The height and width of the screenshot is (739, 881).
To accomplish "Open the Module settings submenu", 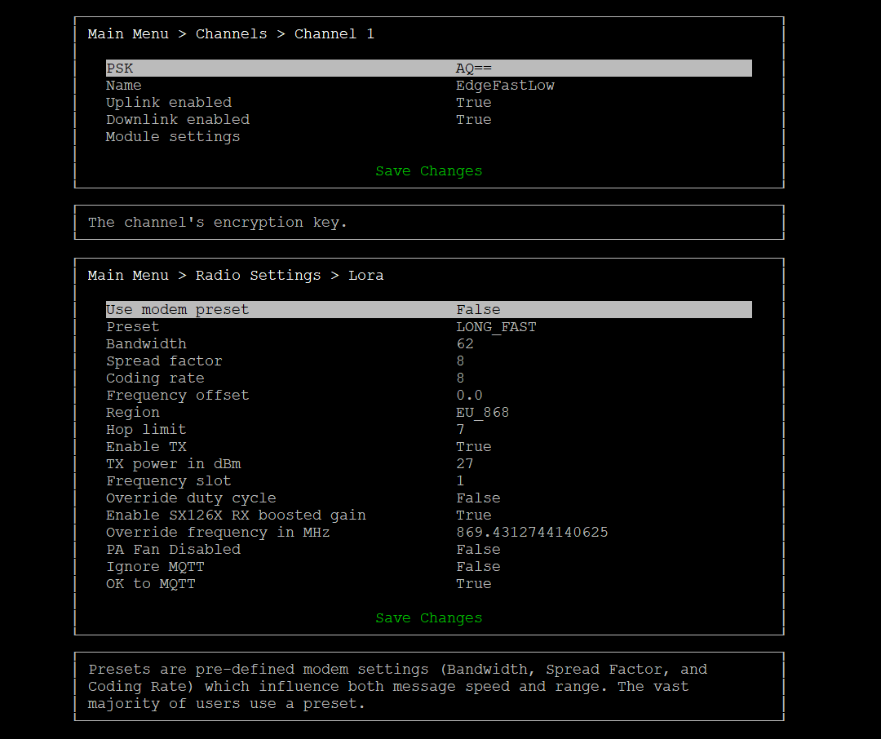I will click(173, 137).
